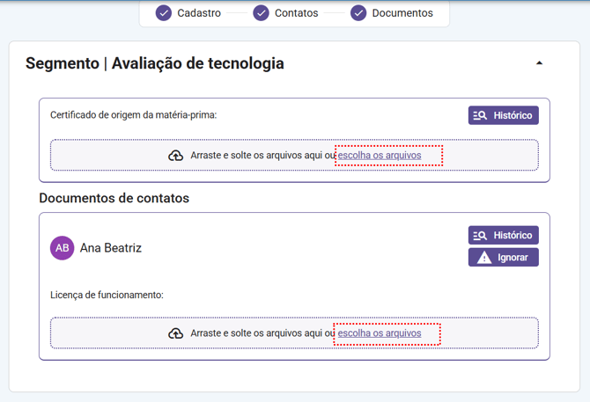590x402 pixels.
Task: Choose files link for Licença de funcionamento
Action: pyautogui.click(x=380, y=333)
